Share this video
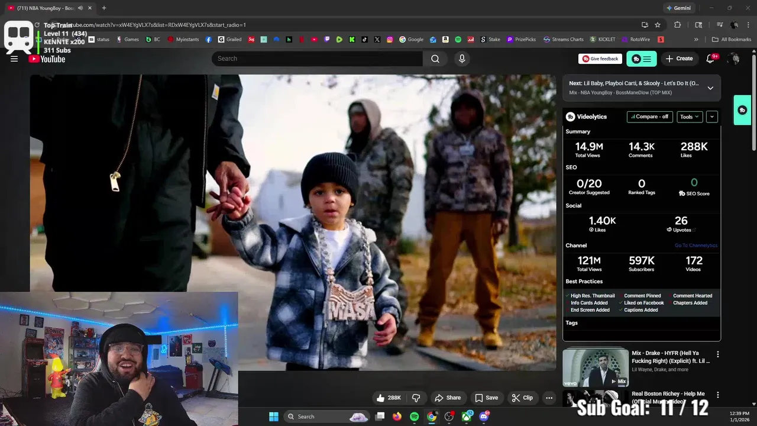 [x=448, y=398]
